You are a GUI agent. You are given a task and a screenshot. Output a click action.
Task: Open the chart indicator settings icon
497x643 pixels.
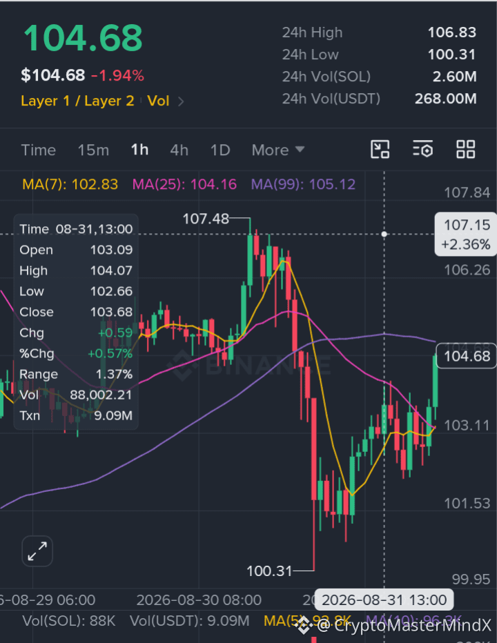[x=422, y=149]
